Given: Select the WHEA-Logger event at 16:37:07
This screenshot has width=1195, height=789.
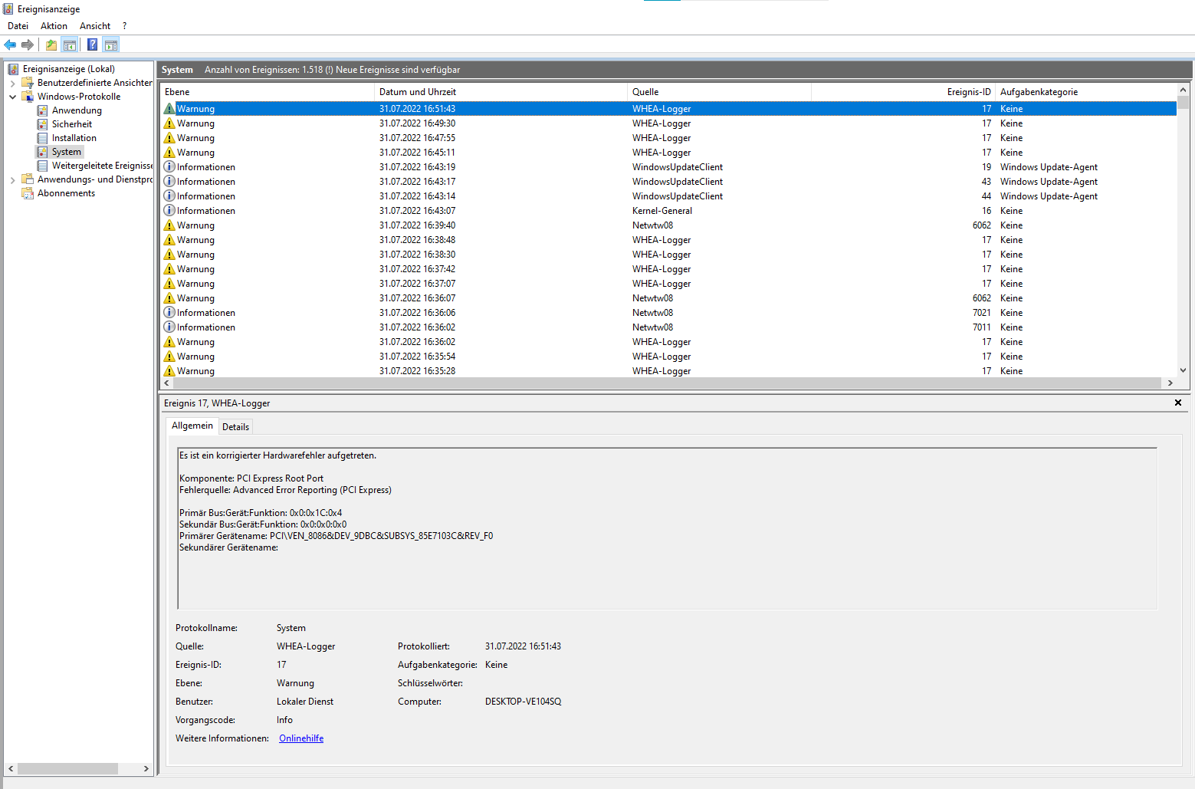Looking at the screenshot, I should [x=668, y=284].
